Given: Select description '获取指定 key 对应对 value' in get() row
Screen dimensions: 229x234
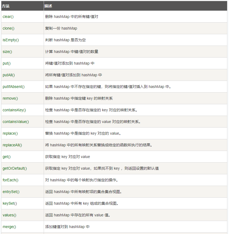Looking at the screenshot, I should pos(68,157).
